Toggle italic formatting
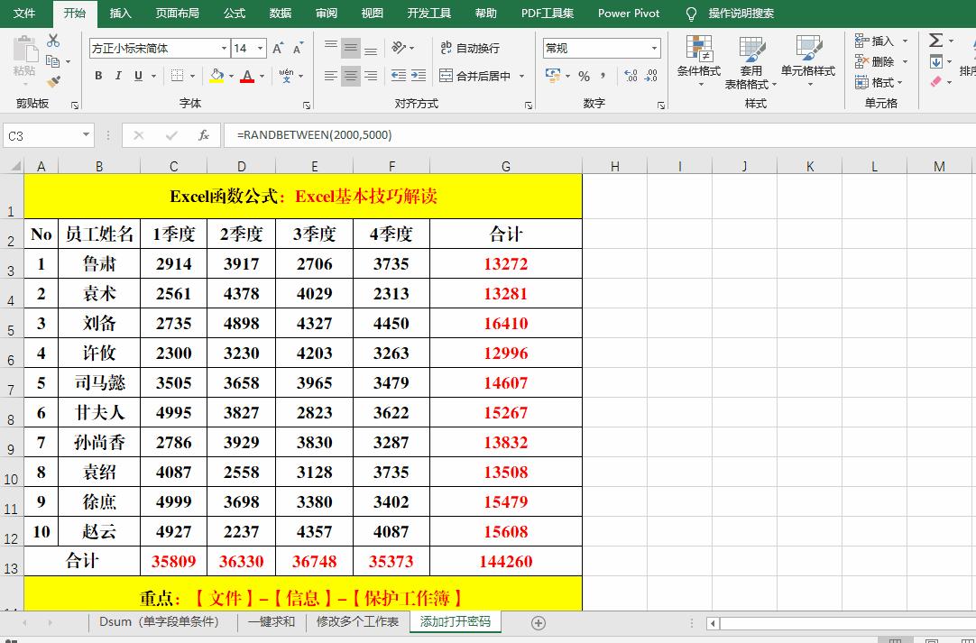The width and height of the screenshot is (976, 643). (117, 76)
